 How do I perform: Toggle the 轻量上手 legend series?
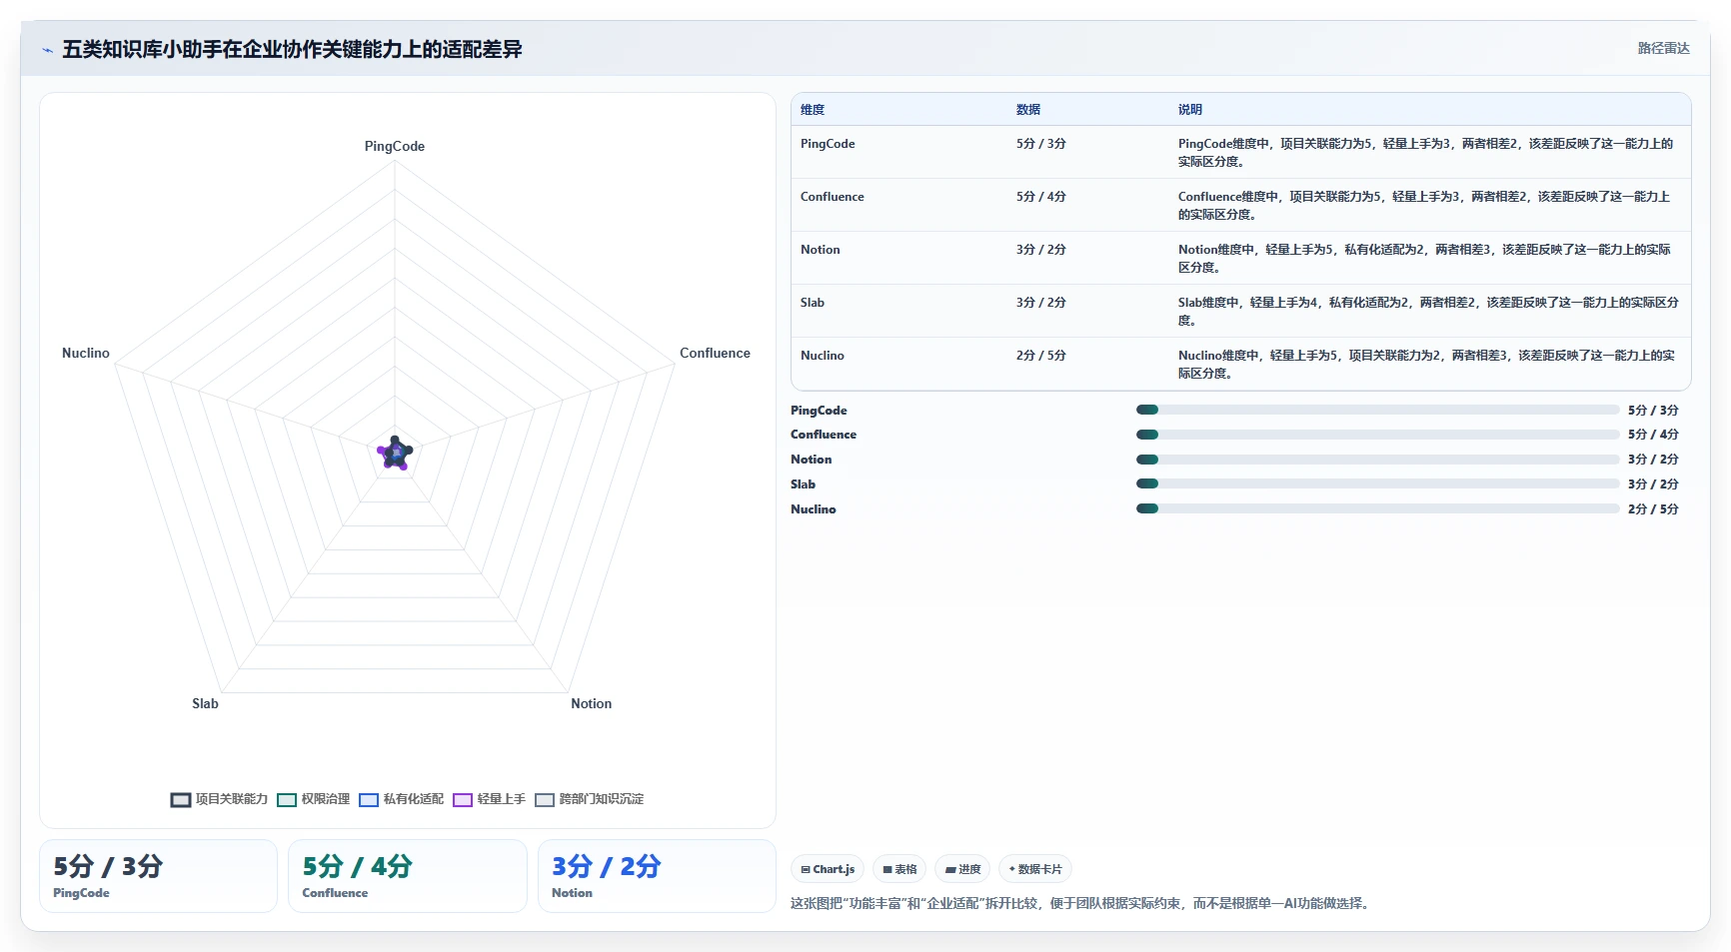point(489,799)
